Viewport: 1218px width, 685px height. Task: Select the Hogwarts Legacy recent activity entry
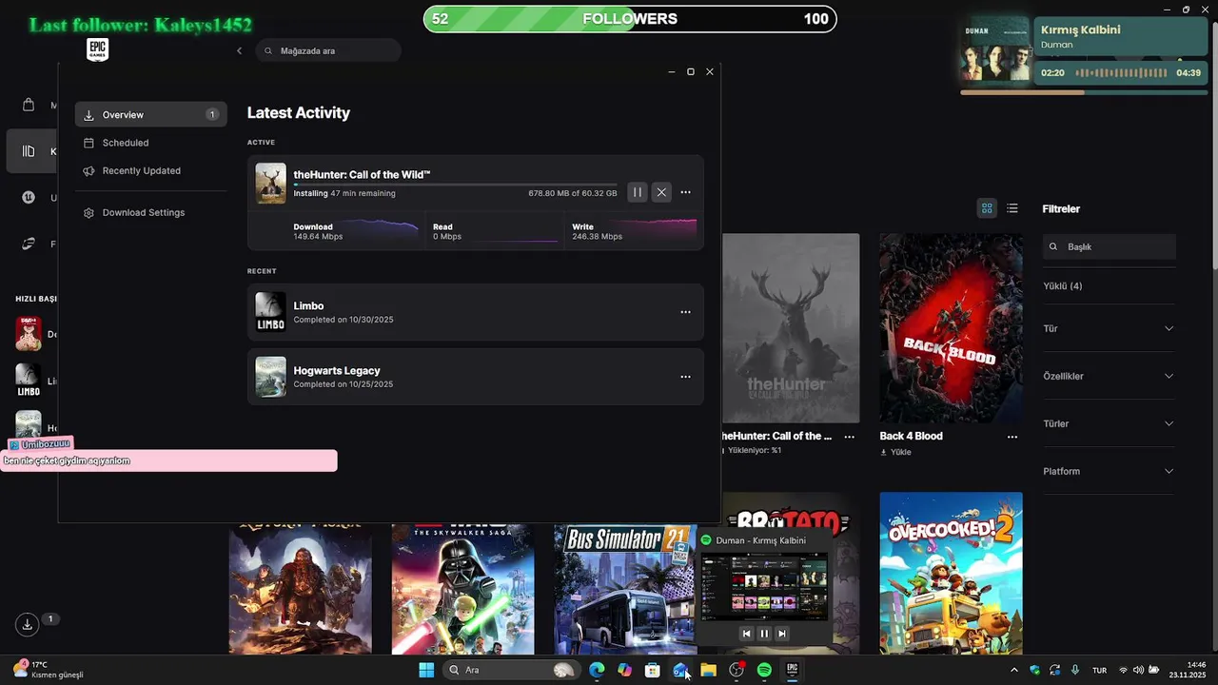476,377
